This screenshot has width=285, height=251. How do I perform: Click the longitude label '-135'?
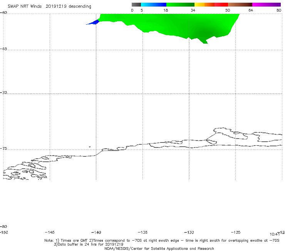142,232
